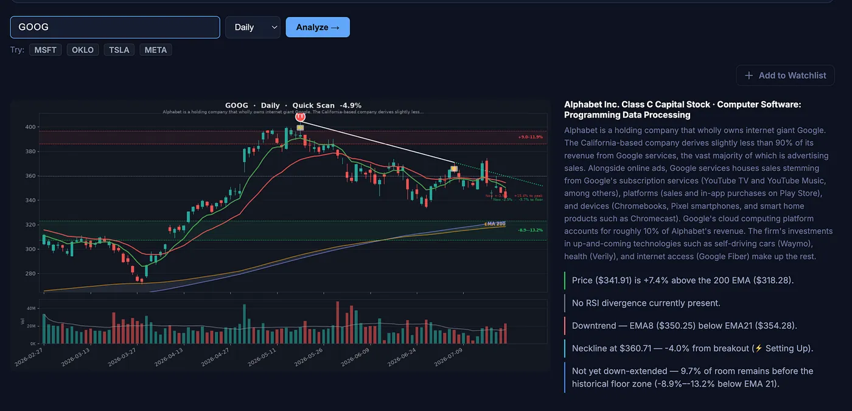
Task: Click the 'Price ($341.91) is +7.4% above' line
Action: pos(683,280)
